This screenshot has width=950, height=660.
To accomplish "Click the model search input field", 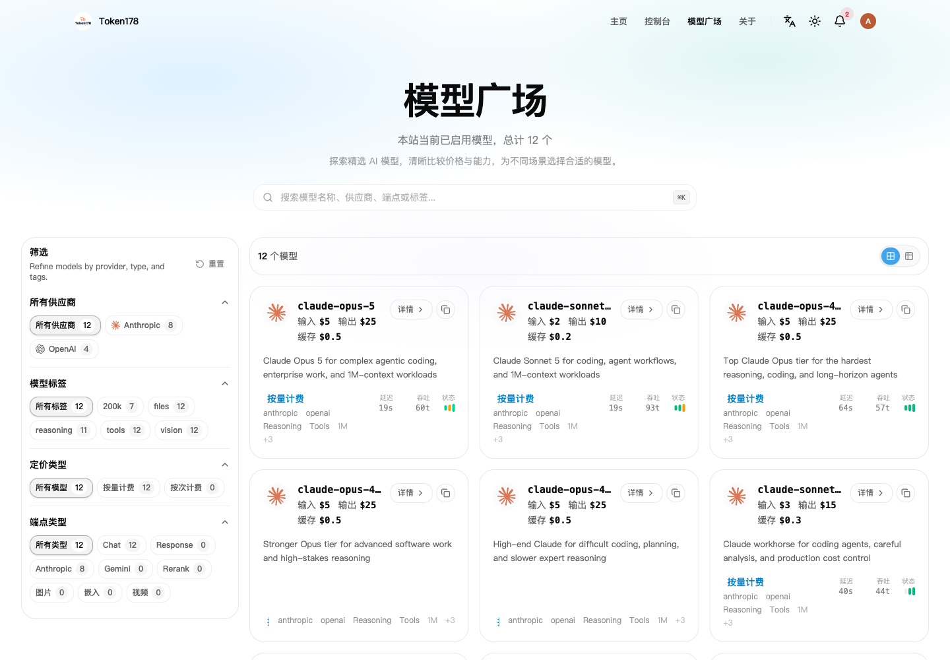I will pos(475,197).
